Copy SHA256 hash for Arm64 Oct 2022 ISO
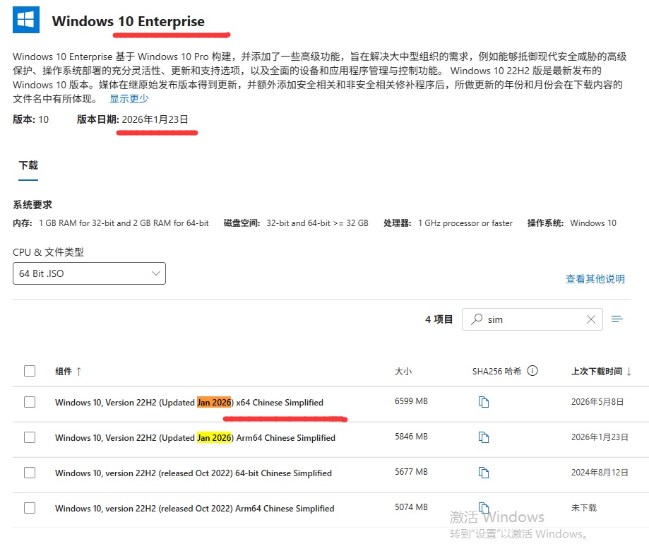This screenshot has height=556, width=649. click(484, 507)
